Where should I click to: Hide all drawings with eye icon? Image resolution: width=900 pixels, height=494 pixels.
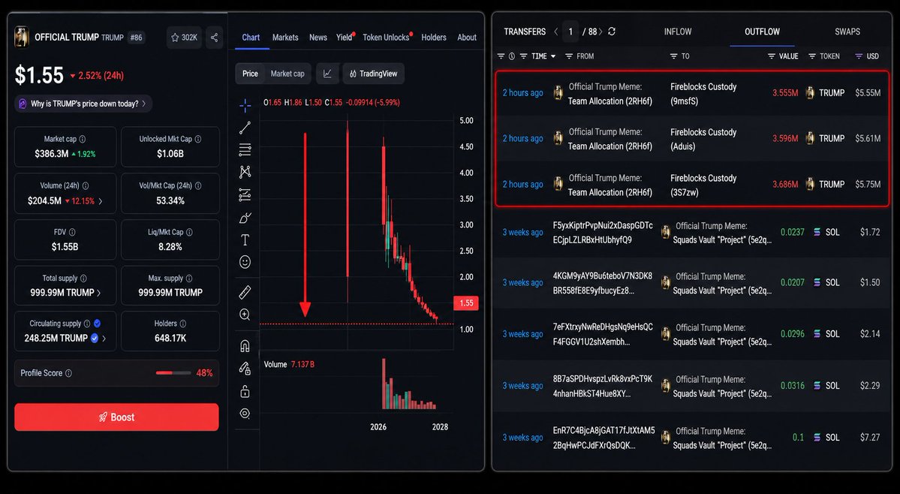(245, 414)
